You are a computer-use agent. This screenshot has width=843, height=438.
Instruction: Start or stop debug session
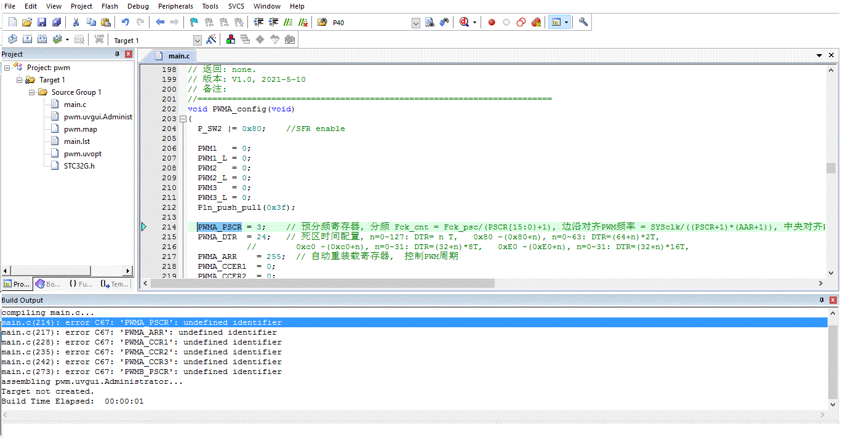tap(464, 22)
